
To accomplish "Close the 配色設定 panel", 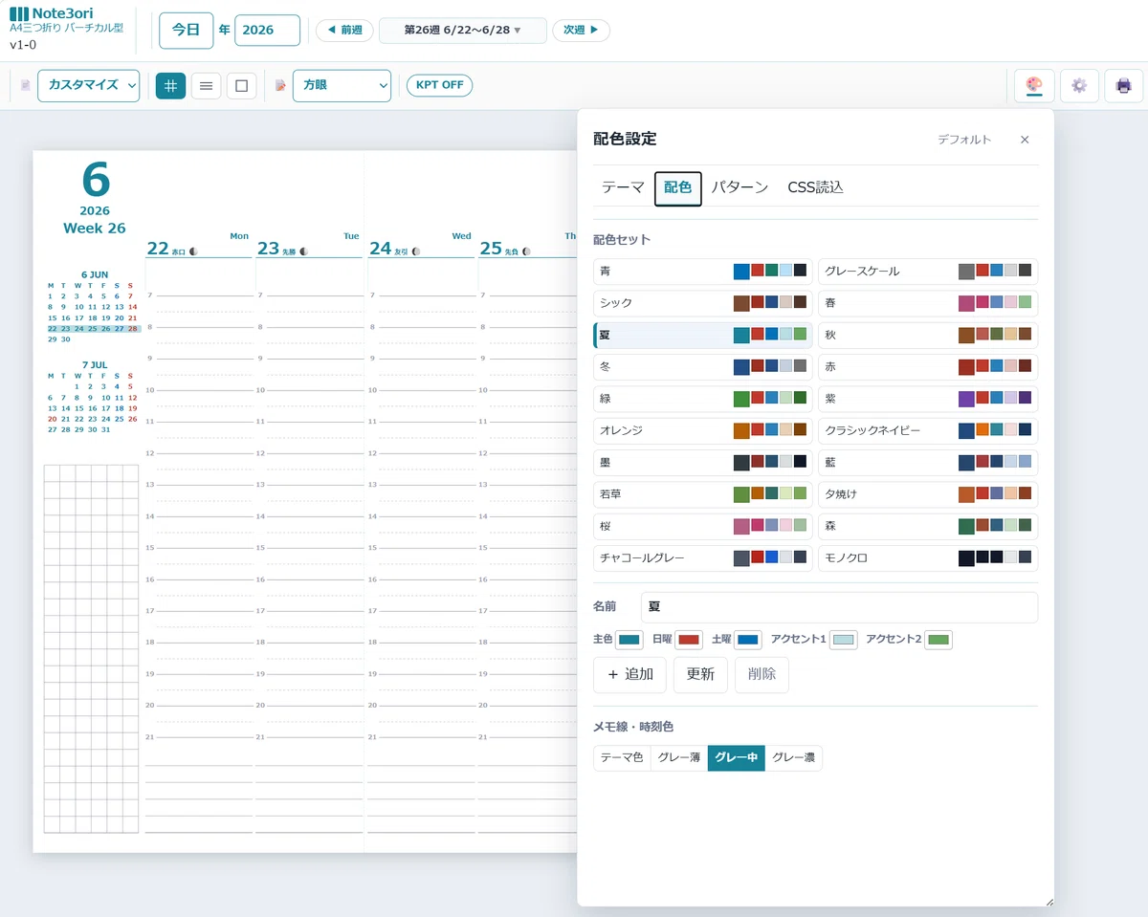I will [x=1025, y=140].
